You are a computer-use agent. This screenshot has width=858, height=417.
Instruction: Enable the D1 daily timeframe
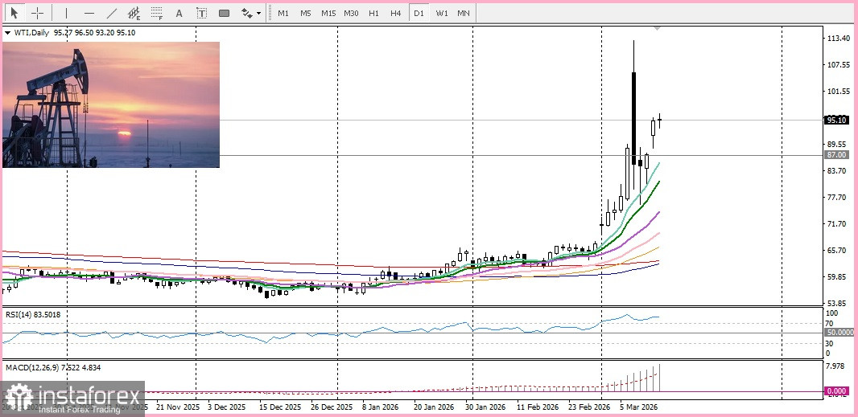(x=419, y=13)
